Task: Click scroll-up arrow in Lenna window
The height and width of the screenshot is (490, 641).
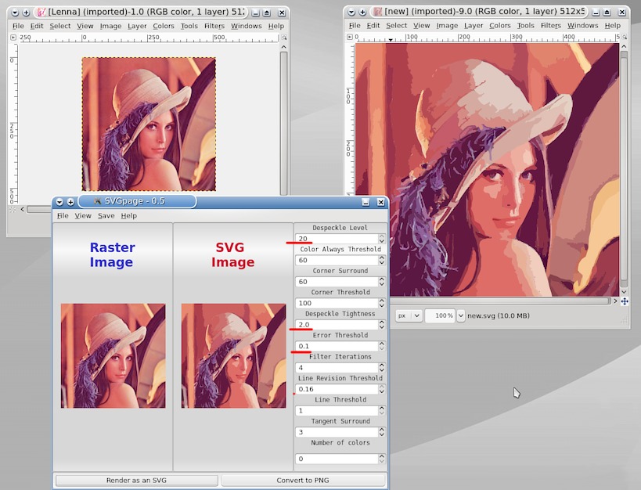Action: coord(283,47)
